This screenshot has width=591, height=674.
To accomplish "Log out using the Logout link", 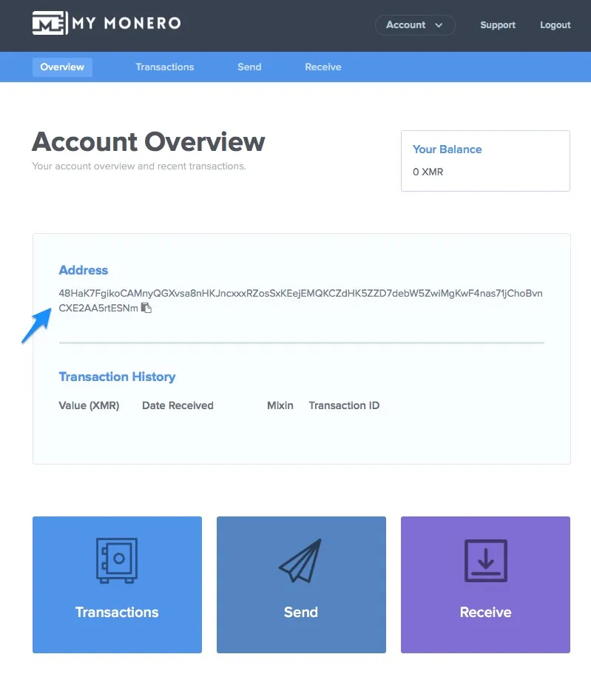I will pos(555,25).
